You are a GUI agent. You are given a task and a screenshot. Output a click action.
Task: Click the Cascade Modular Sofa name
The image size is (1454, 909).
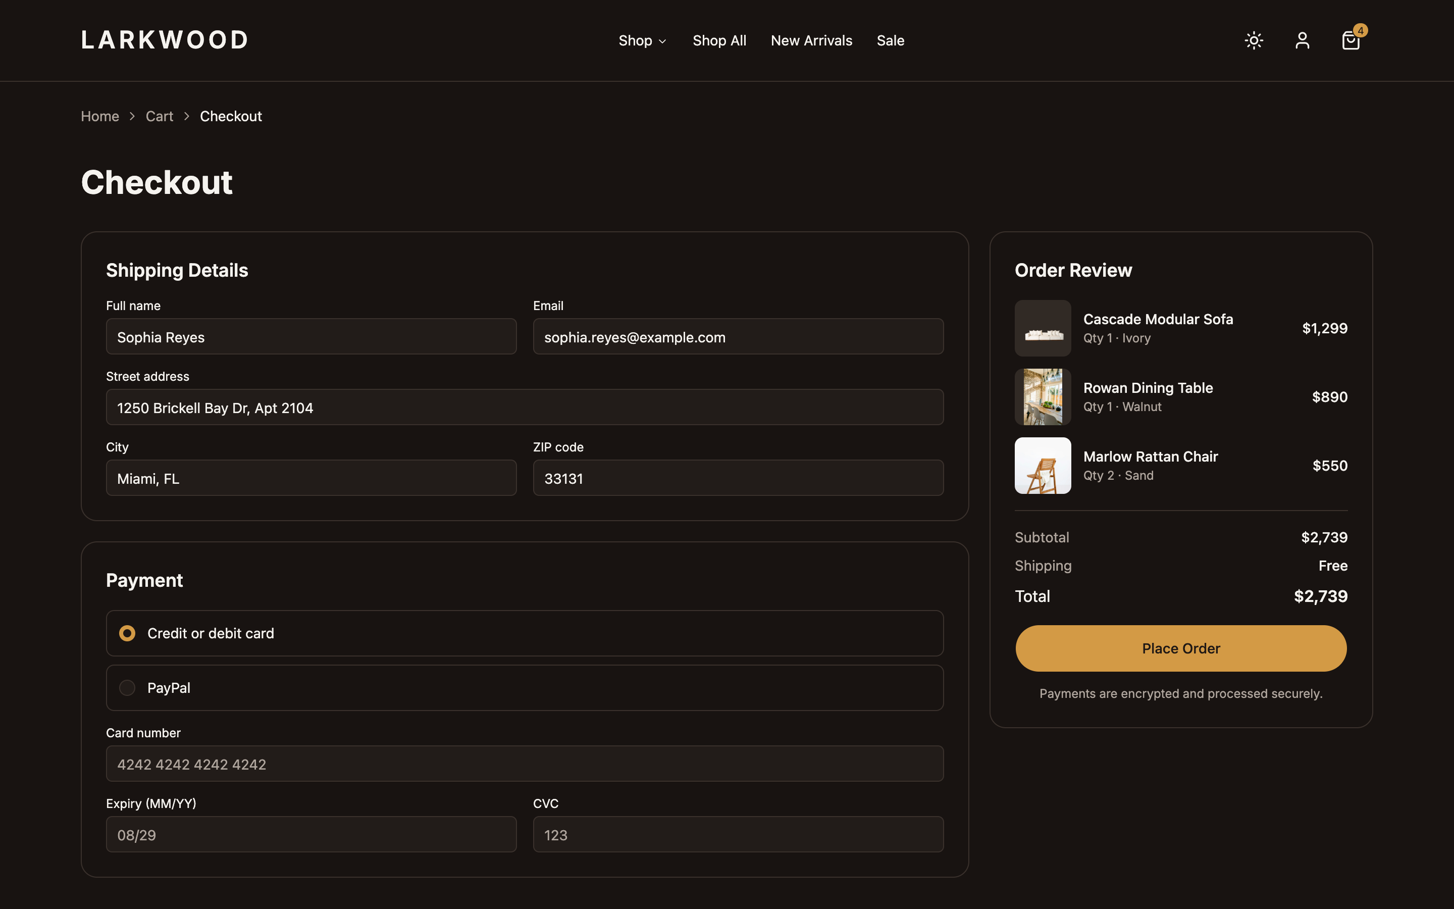pos(1158,319)
